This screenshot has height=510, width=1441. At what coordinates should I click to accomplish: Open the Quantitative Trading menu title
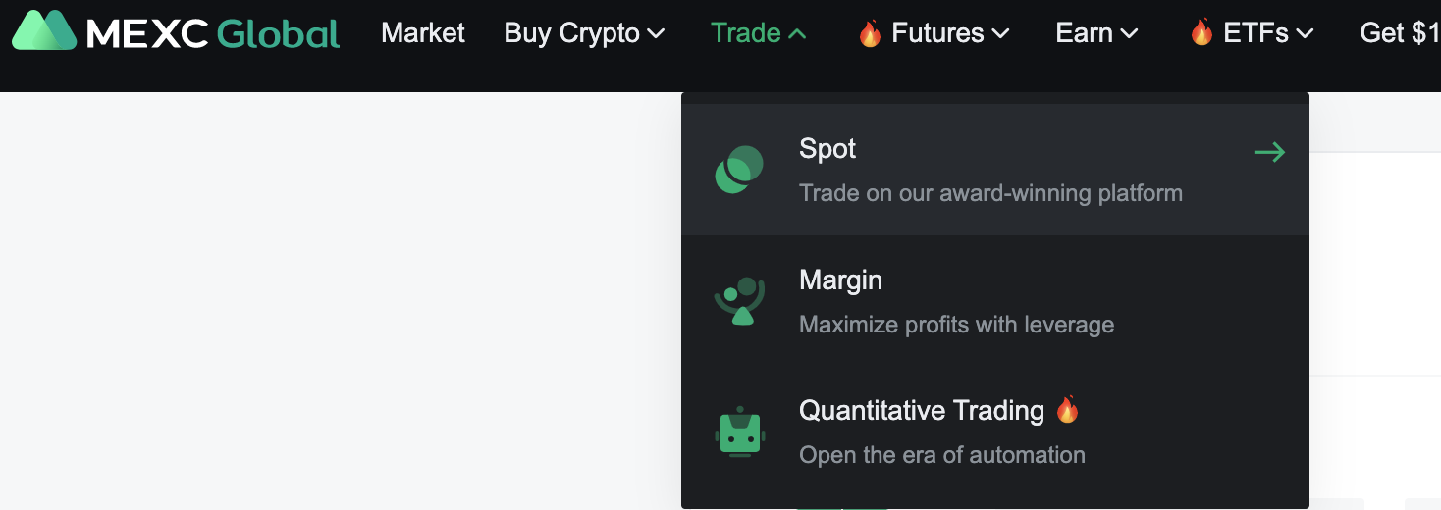pos(921,410)
